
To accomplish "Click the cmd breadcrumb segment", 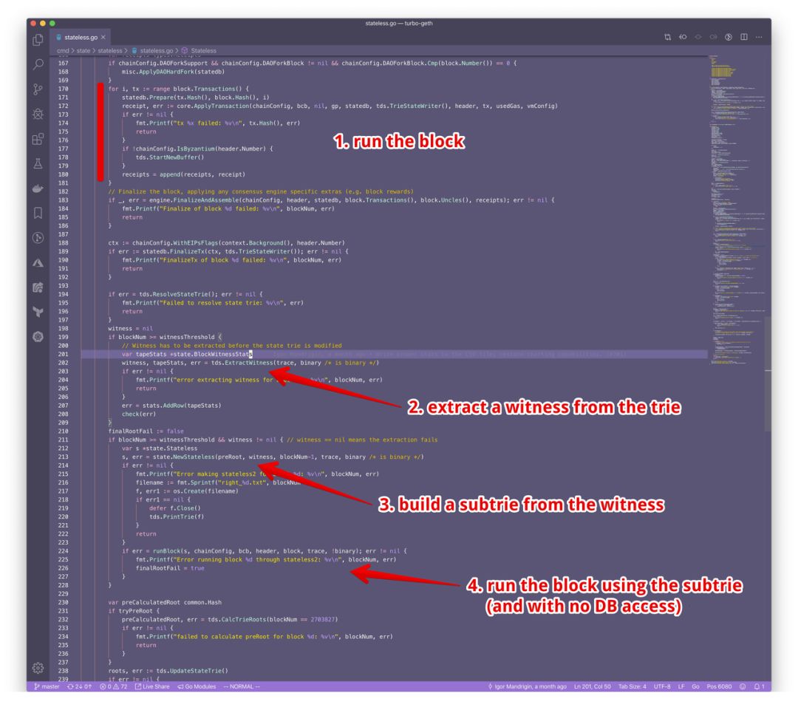I will 63,51.
